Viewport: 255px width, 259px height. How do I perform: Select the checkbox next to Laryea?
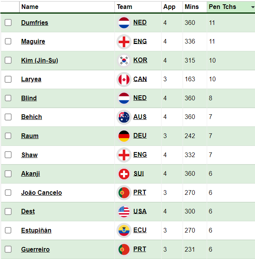(8, 79)
